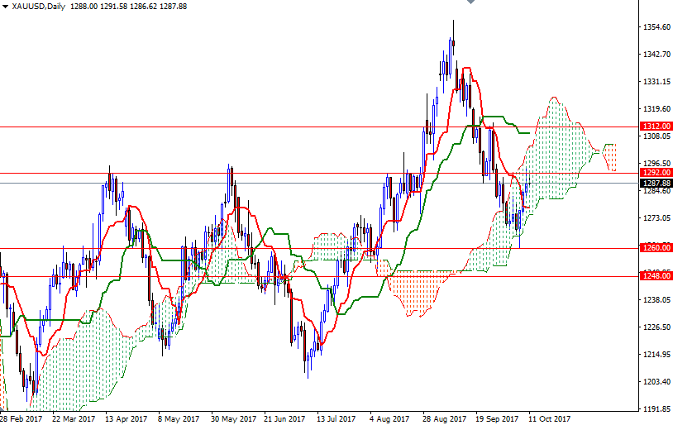This screenshot has width=673, height=425.
Task: Click the 19 Sep 2017 date label
Action: pyautogui.click(x=498, y=418)
